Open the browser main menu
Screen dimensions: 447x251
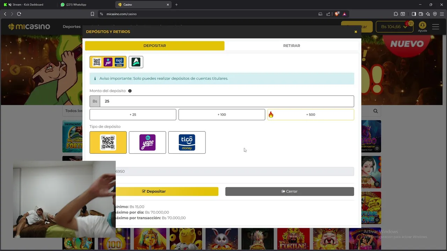click(x=442, y=14)
